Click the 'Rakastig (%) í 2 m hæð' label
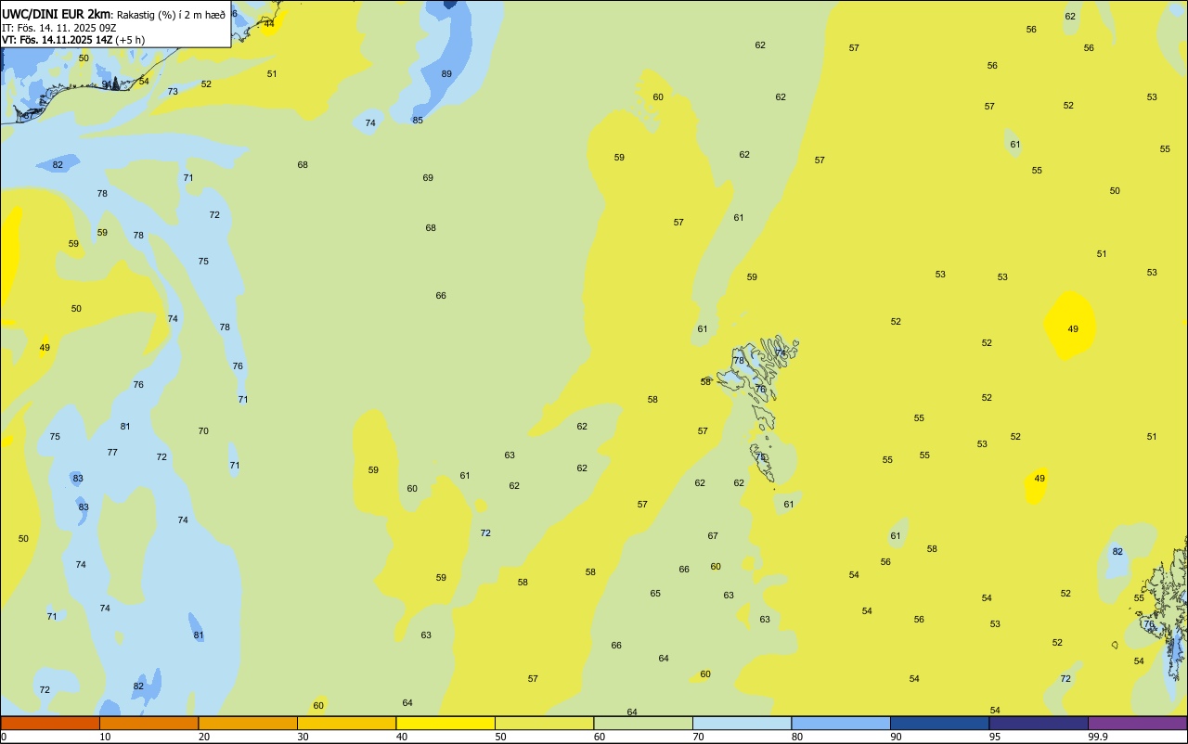The height and width of the screenshot is (744, 1188). coord(171,14)
